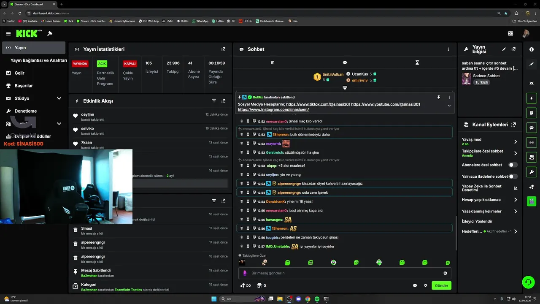
Task: Open Takipçilere özel sohbet settings arrow
Action: (516, 153)
